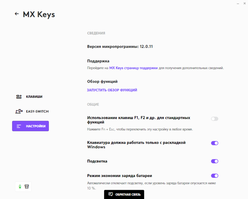The image size is (248, 199).
Task: Enable standard F1, F2 function keys toggle
Action: 214,119
